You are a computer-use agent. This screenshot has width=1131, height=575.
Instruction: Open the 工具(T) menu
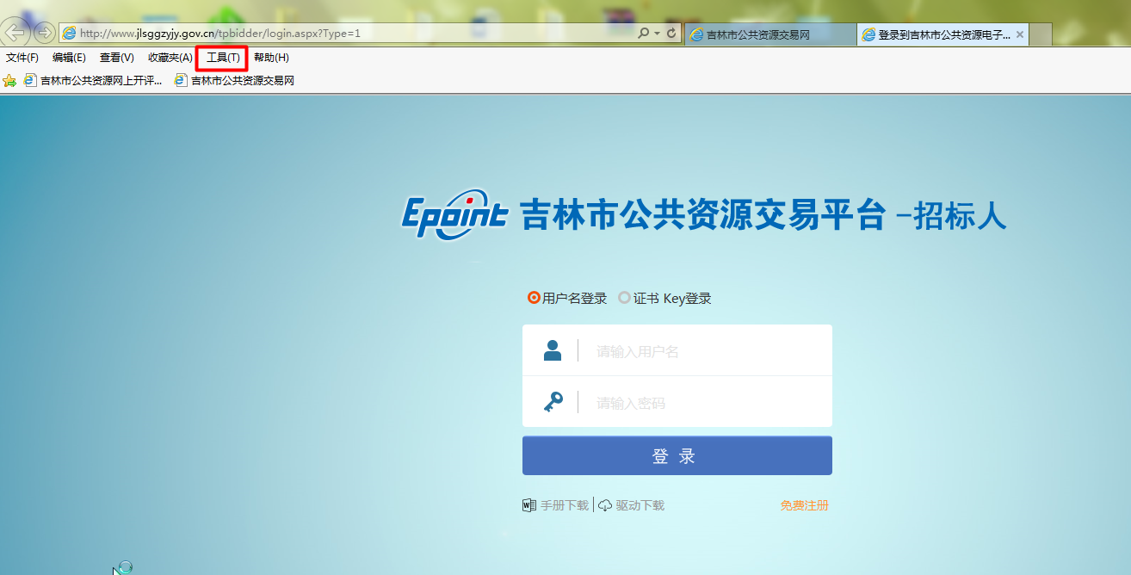pos(223,58)
